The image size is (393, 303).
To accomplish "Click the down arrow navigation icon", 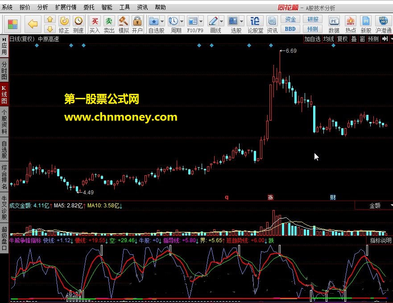I will [x=50, y=29].
